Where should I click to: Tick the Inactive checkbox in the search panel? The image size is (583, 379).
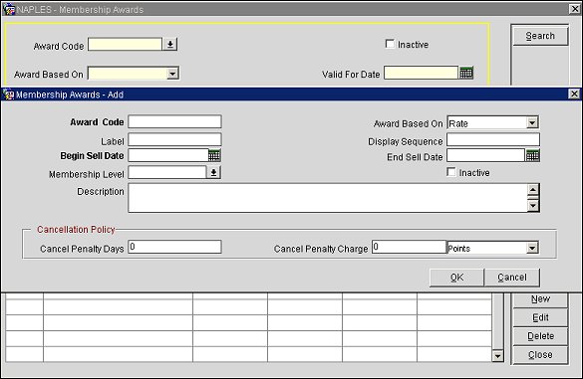390,44
